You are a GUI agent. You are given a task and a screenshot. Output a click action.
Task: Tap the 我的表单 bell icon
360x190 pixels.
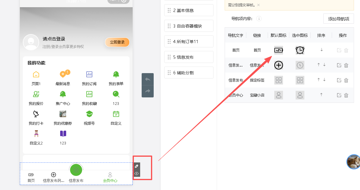tap(116, 74)
